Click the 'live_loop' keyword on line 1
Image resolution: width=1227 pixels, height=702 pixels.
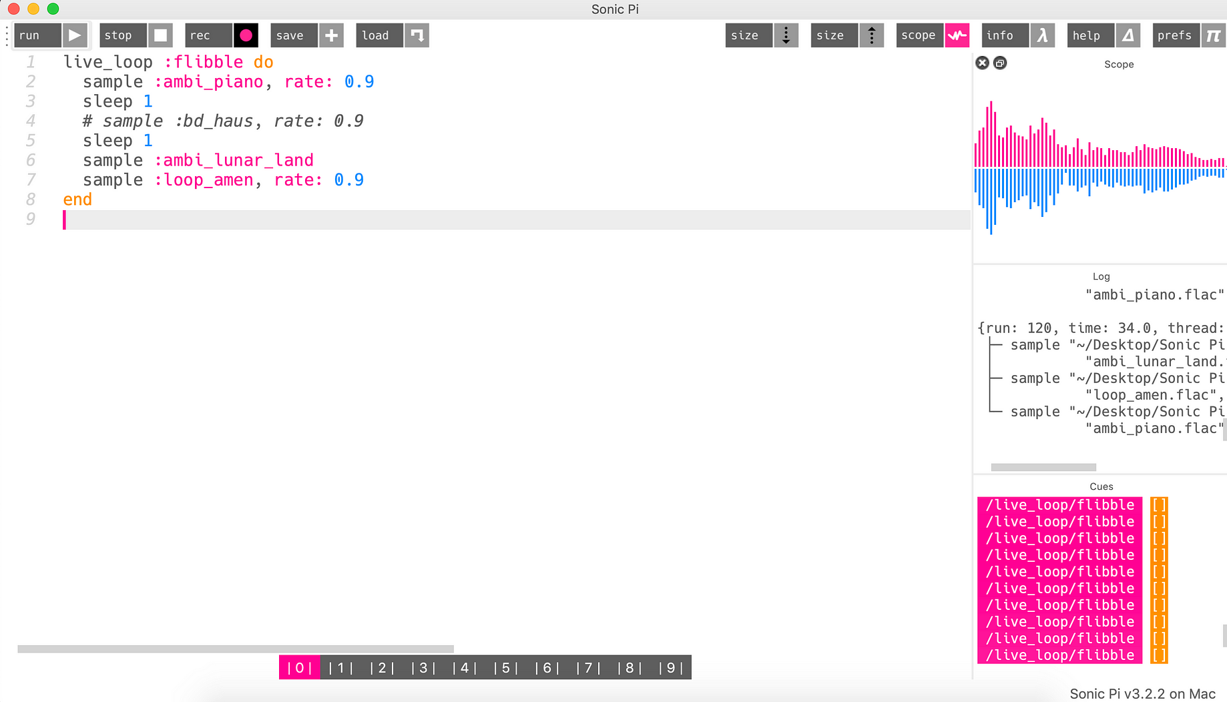(108, 62)
